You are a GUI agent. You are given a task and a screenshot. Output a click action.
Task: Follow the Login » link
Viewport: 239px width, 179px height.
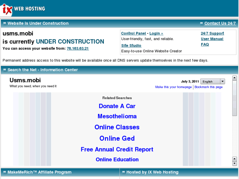point(156,34)
